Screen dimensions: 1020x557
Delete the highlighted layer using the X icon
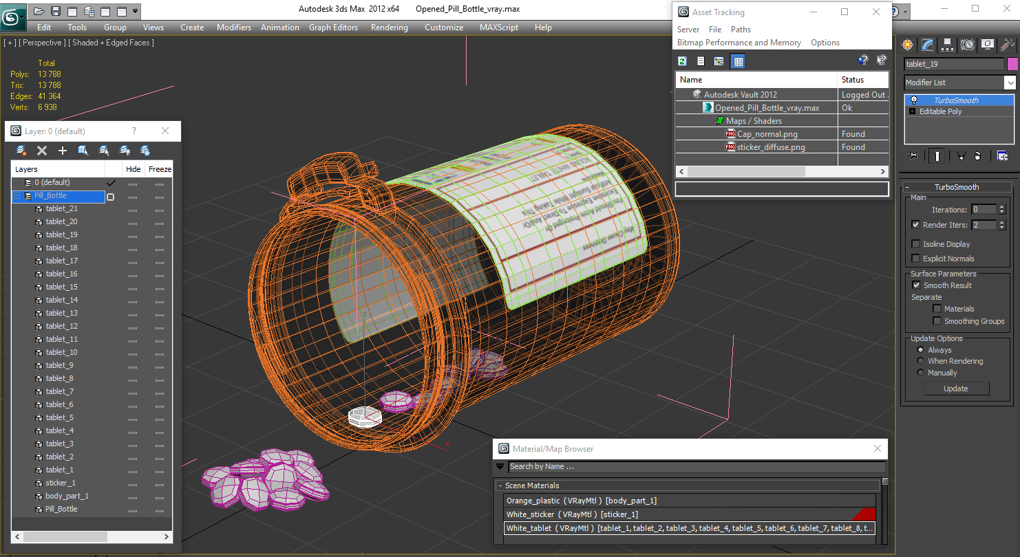click(x=42, y=150)
